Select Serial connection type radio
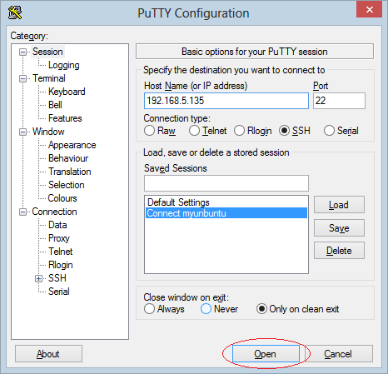This screenshot has width=388, height=374. 329,131
